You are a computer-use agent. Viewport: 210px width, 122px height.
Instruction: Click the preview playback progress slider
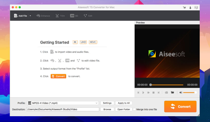[166, 85]
